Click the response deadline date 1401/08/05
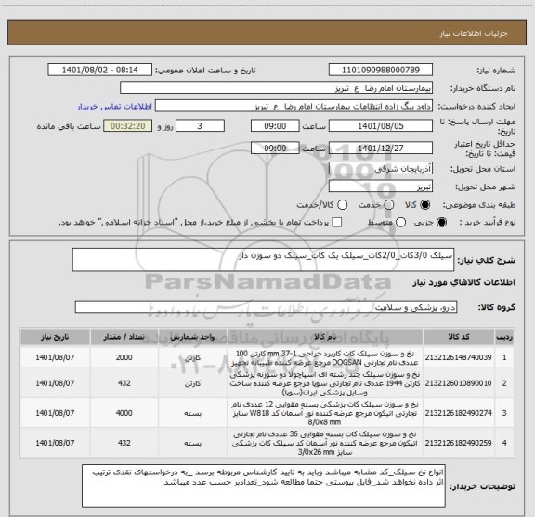The height and width of the screenshot is (517, 535). [381, 126]
